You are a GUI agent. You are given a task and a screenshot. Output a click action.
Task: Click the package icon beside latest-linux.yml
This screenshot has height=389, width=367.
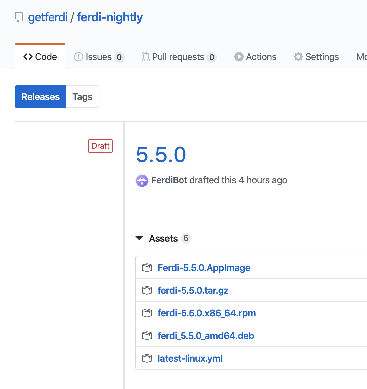(x=147, y=359)
